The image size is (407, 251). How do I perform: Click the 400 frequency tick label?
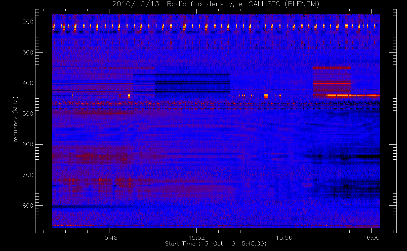(28, 83)
